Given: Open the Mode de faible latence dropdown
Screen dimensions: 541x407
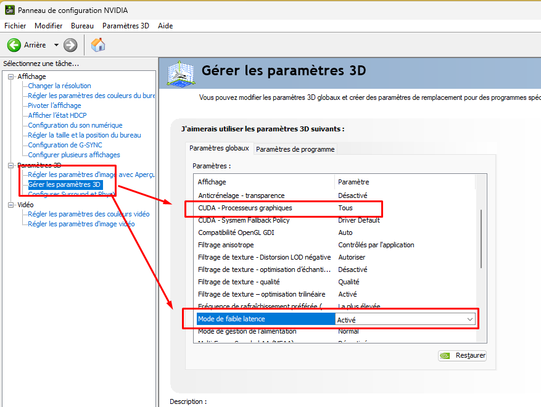Looking at the screenshot, I should (469, 319).
